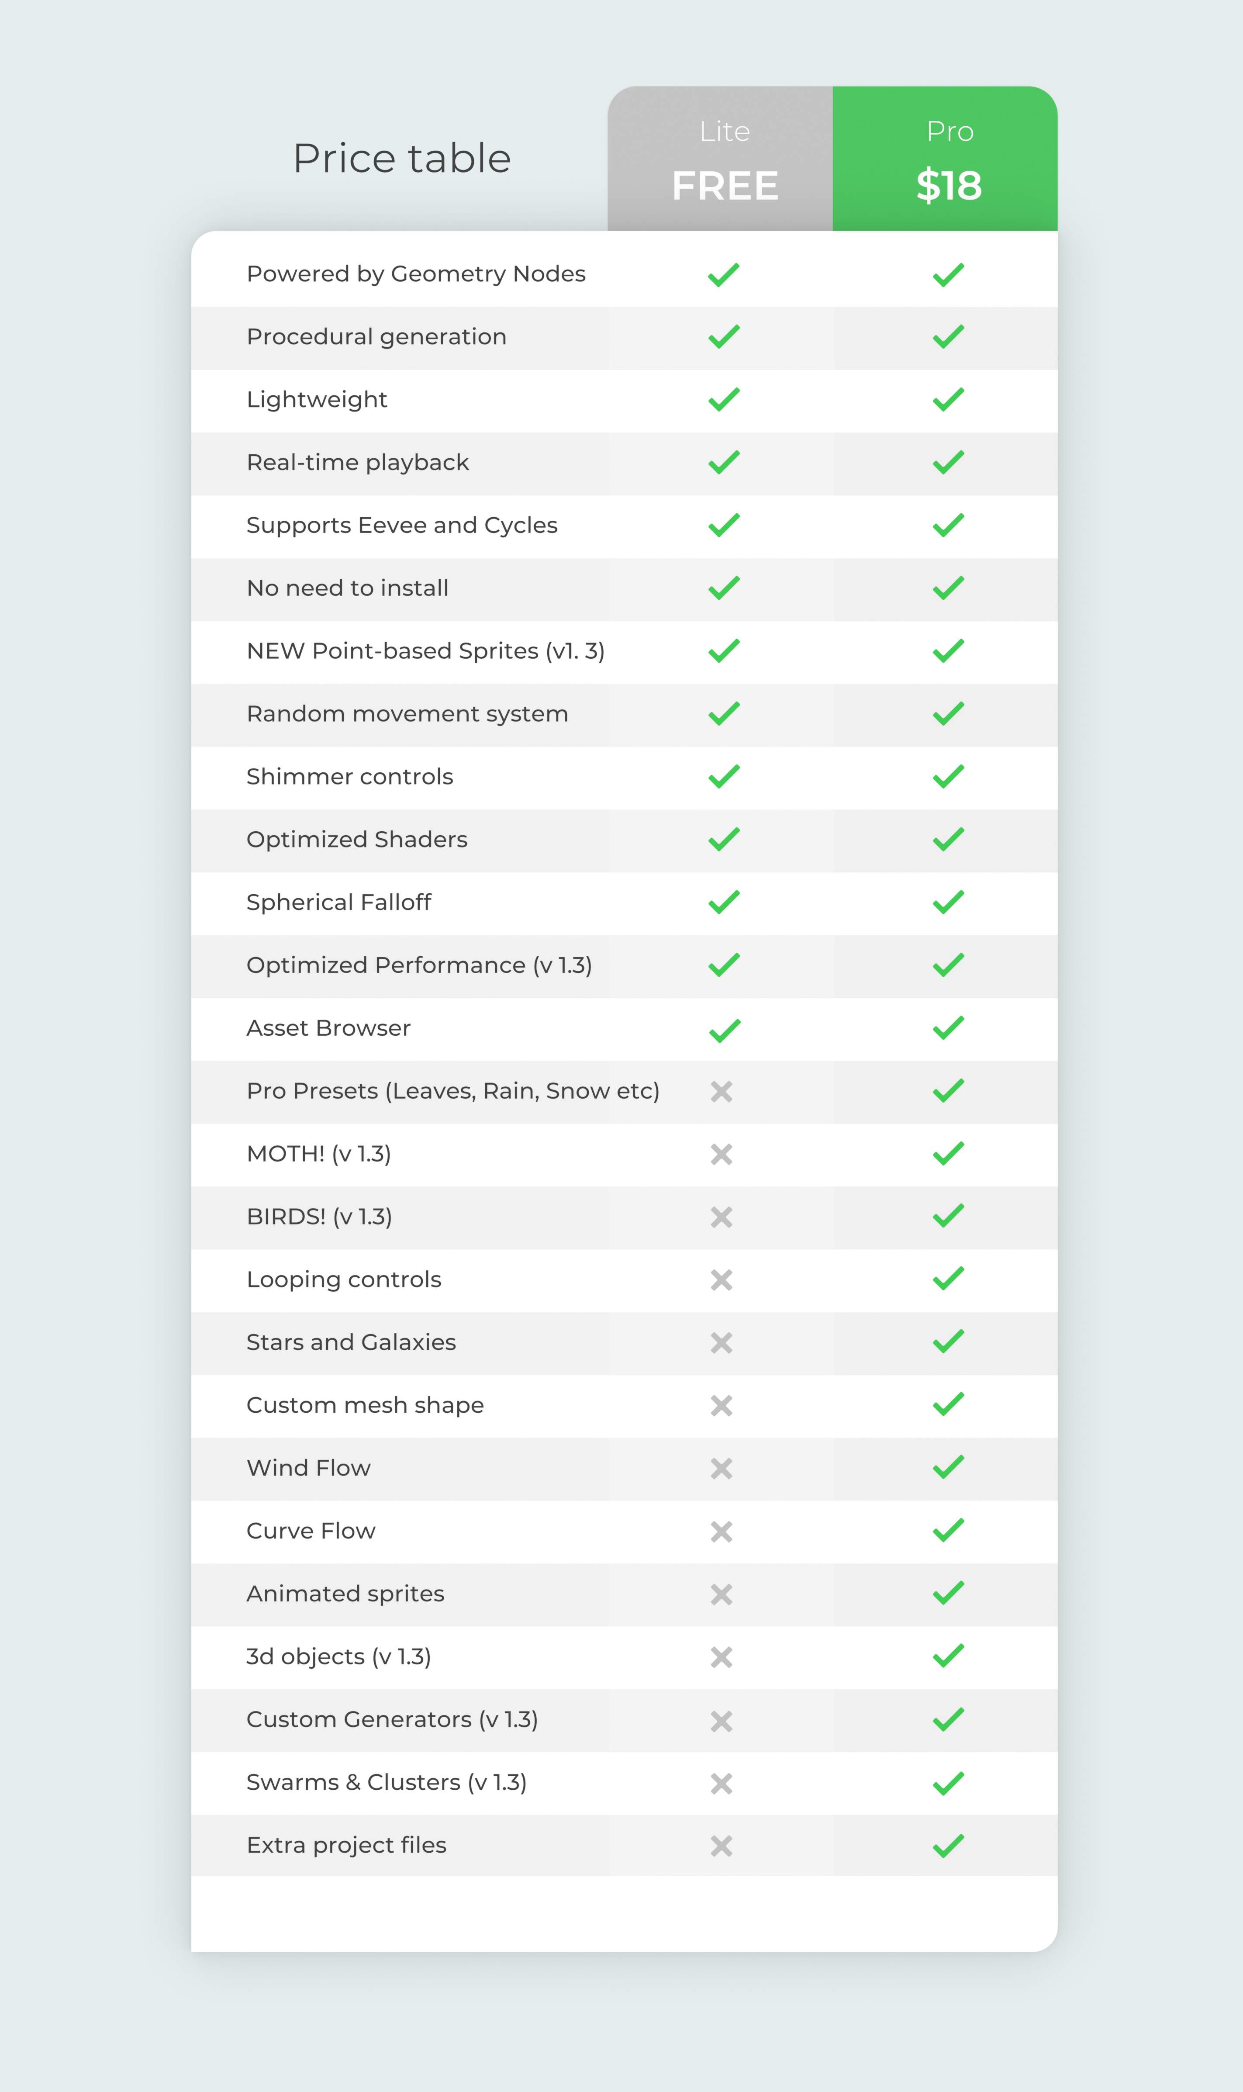Click Lite checkmark for Asset Browser
The width and height of the screenshot is (1243, 2092).
point(724,1030)
